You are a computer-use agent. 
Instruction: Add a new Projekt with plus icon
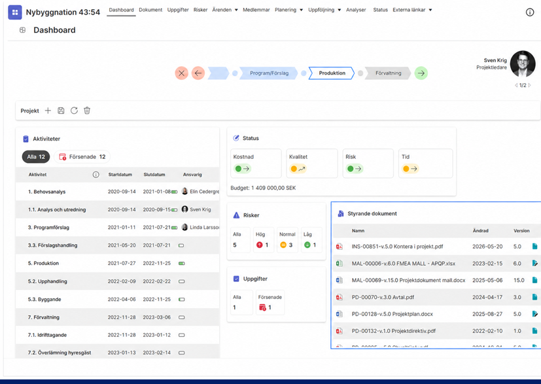tap(48, 111)
